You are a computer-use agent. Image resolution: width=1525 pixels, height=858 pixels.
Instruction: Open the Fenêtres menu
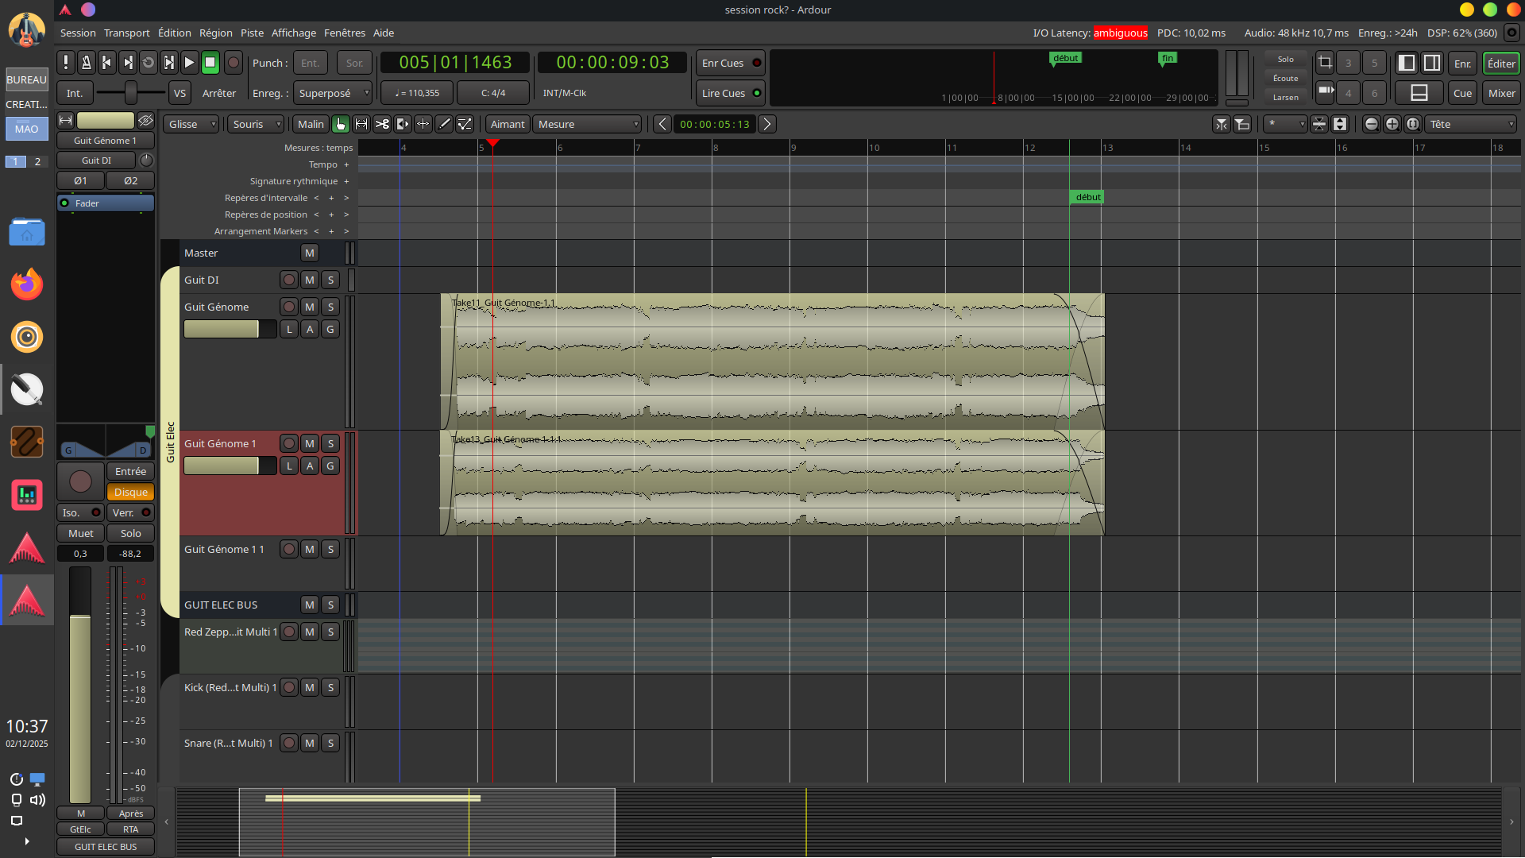[344, 33]
